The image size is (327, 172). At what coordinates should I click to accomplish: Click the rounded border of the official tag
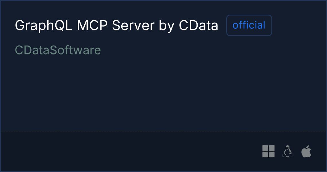(x=249, y=15)
